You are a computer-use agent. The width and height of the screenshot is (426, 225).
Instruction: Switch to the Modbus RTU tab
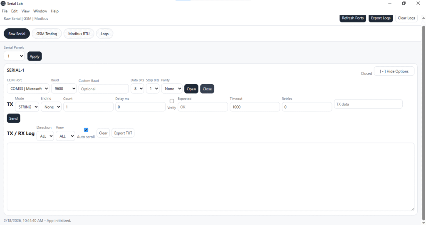pyautogui.click(x=79, y=34)
